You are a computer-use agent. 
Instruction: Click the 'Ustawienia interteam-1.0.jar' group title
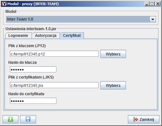(31, 29)
